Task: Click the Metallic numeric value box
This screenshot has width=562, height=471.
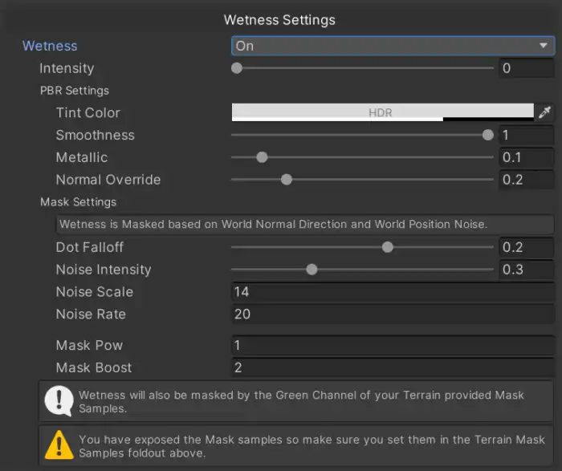Action: pos(526,157)
